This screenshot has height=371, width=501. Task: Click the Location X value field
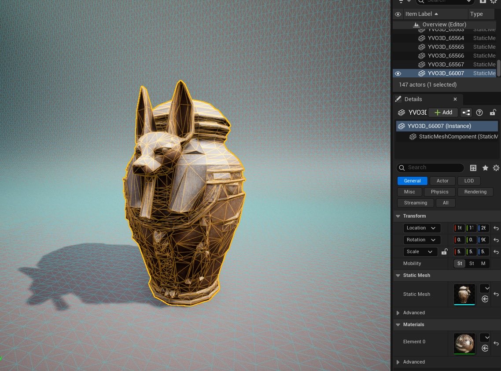[460, 228]
